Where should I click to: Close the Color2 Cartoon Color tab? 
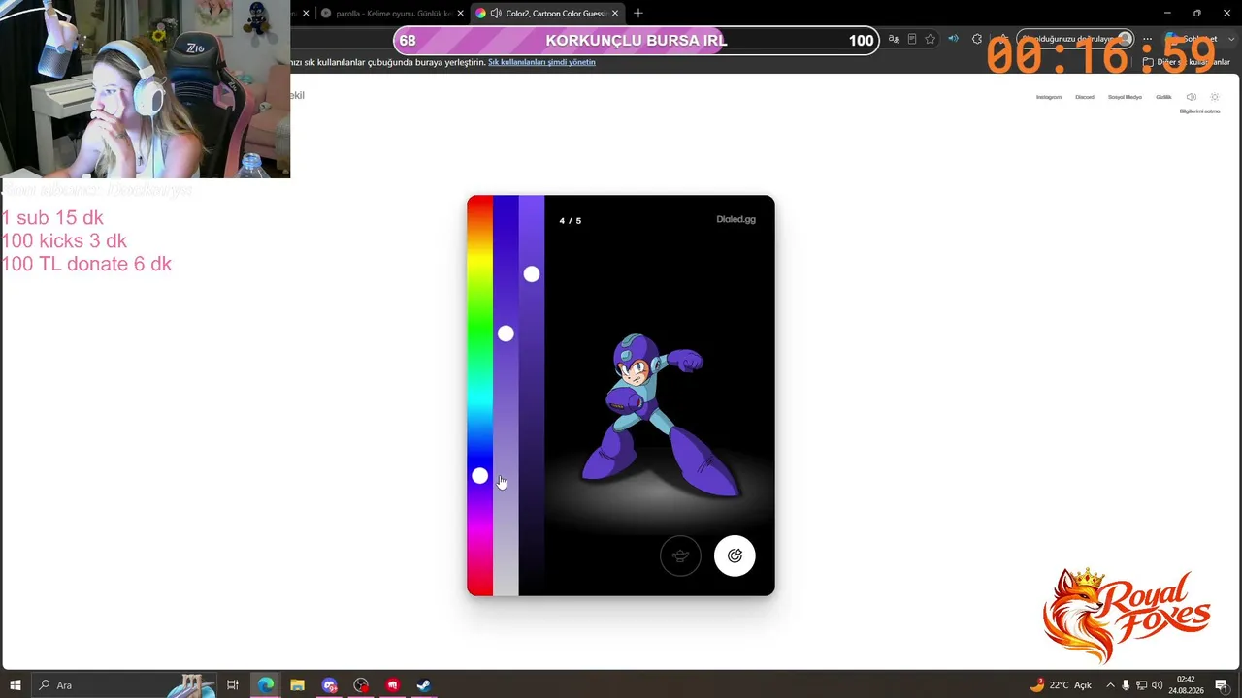[615, 14]
